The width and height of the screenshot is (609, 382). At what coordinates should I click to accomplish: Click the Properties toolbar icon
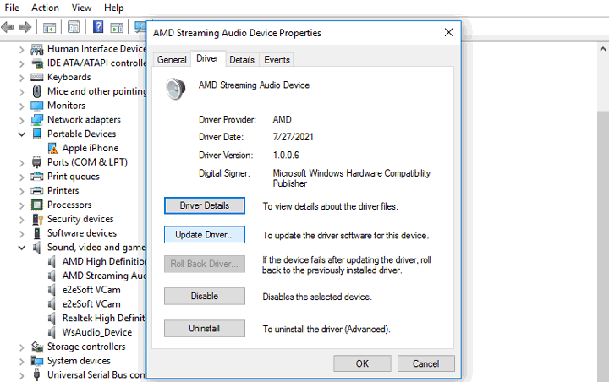[x=74, y=28]
